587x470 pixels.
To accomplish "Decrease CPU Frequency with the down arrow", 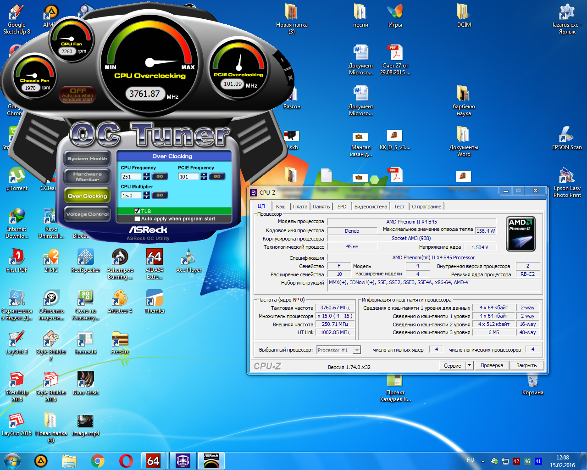I will pyautogui.click(x=146, y=178).
